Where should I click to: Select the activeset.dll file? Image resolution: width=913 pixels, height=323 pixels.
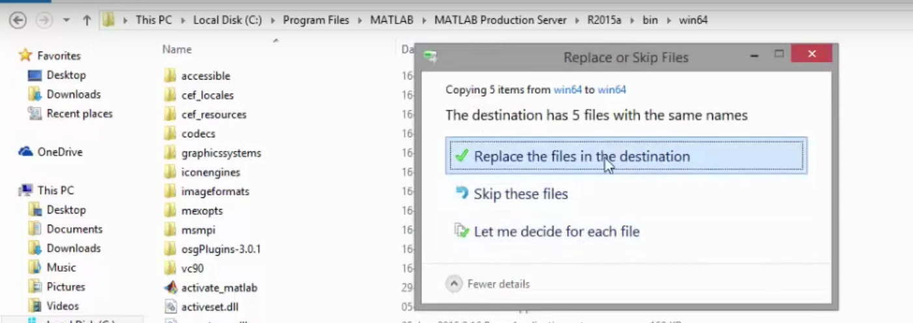(x=210, y=307)
